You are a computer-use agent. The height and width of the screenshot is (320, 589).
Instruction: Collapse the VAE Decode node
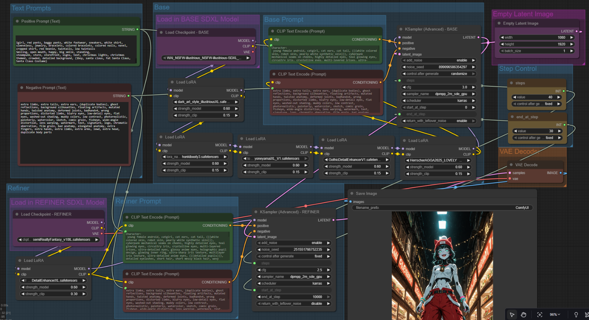511,165
